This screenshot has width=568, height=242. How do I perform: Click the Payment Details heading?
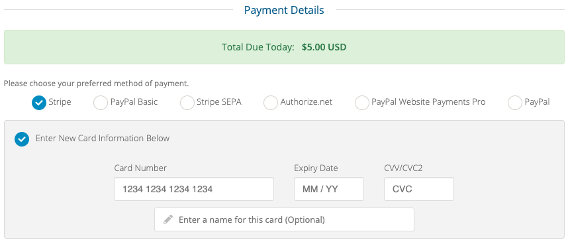click(x=284, y=10)
